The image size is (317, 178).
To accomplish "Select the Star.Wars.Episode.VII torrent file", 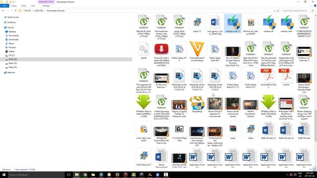I will click(268, 54).
